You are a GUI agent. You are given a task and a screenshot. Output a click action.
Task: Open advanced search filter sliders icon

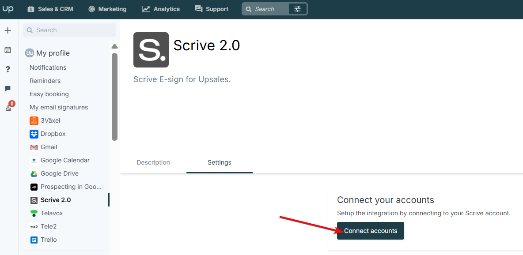(298, 9)
